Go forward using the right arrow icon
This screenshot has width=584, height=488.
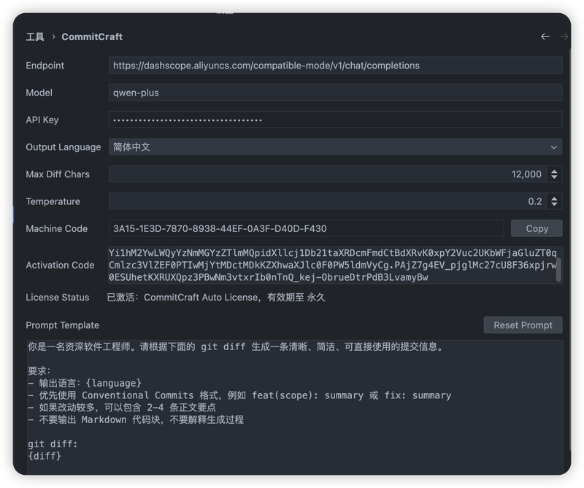(x=564, y=36)
